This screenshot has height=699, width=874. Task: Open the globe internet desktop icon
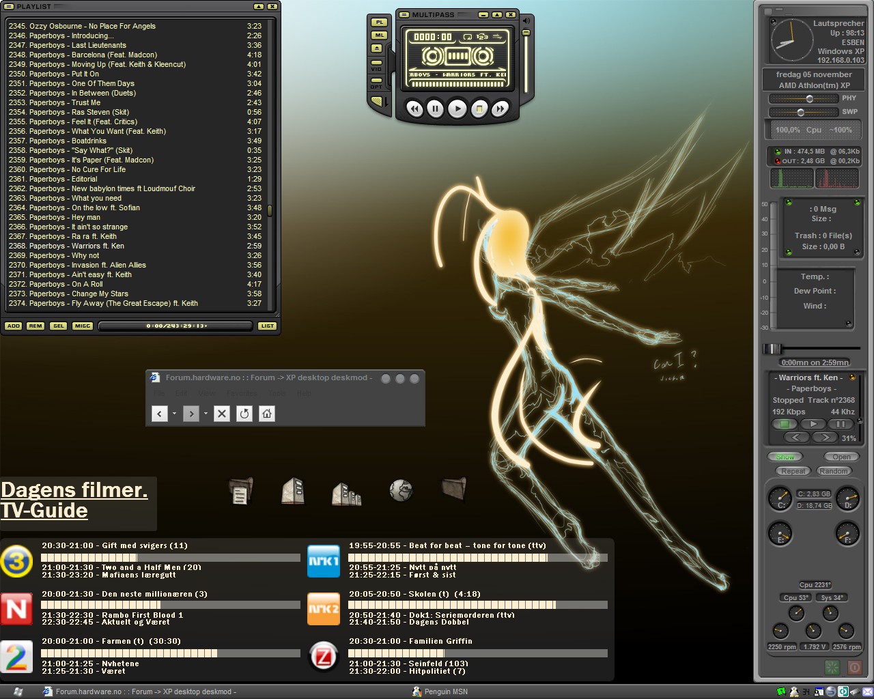[x=401, y=490]
